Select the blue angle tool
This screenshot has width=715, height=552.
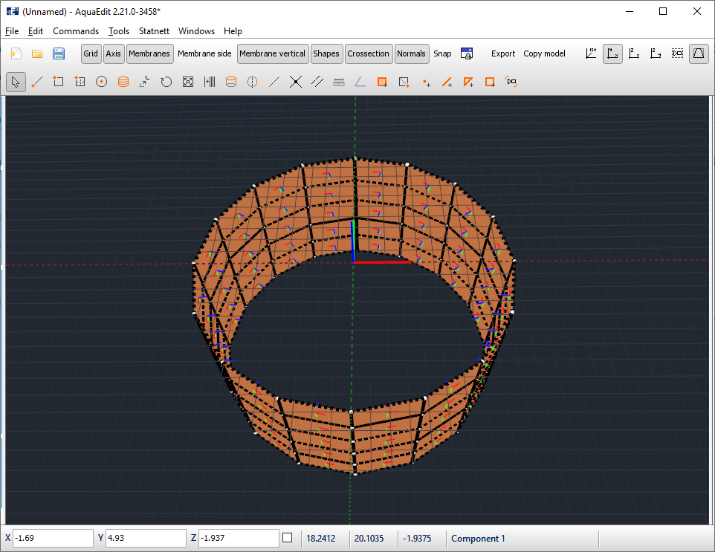[x=360, y=82]
